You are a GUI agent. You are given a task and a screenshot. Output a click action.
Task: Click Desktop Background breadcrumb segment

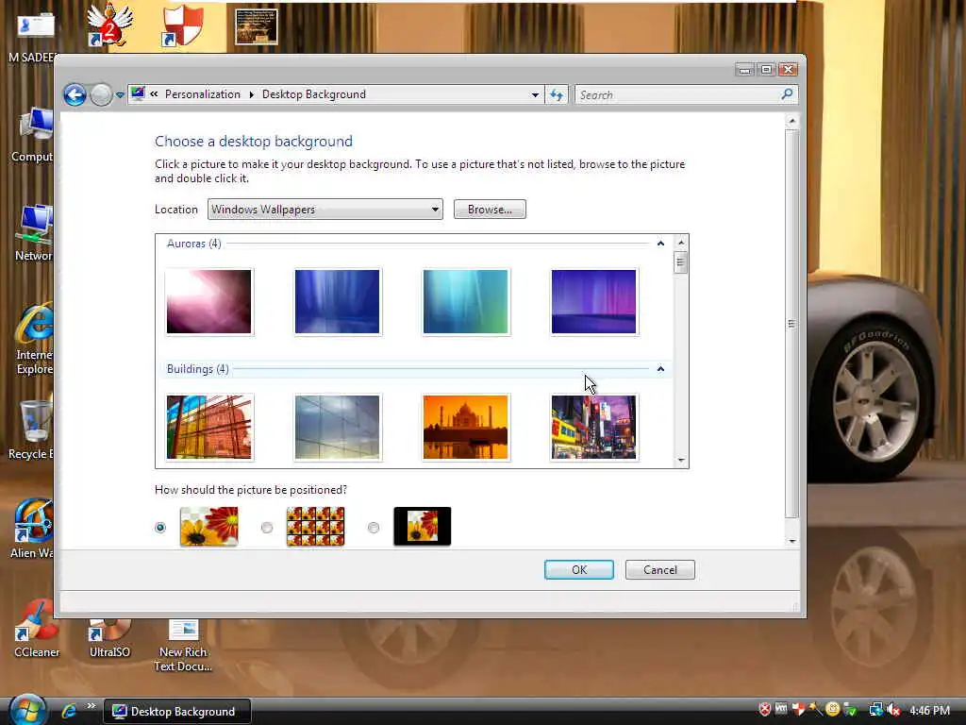313,94
